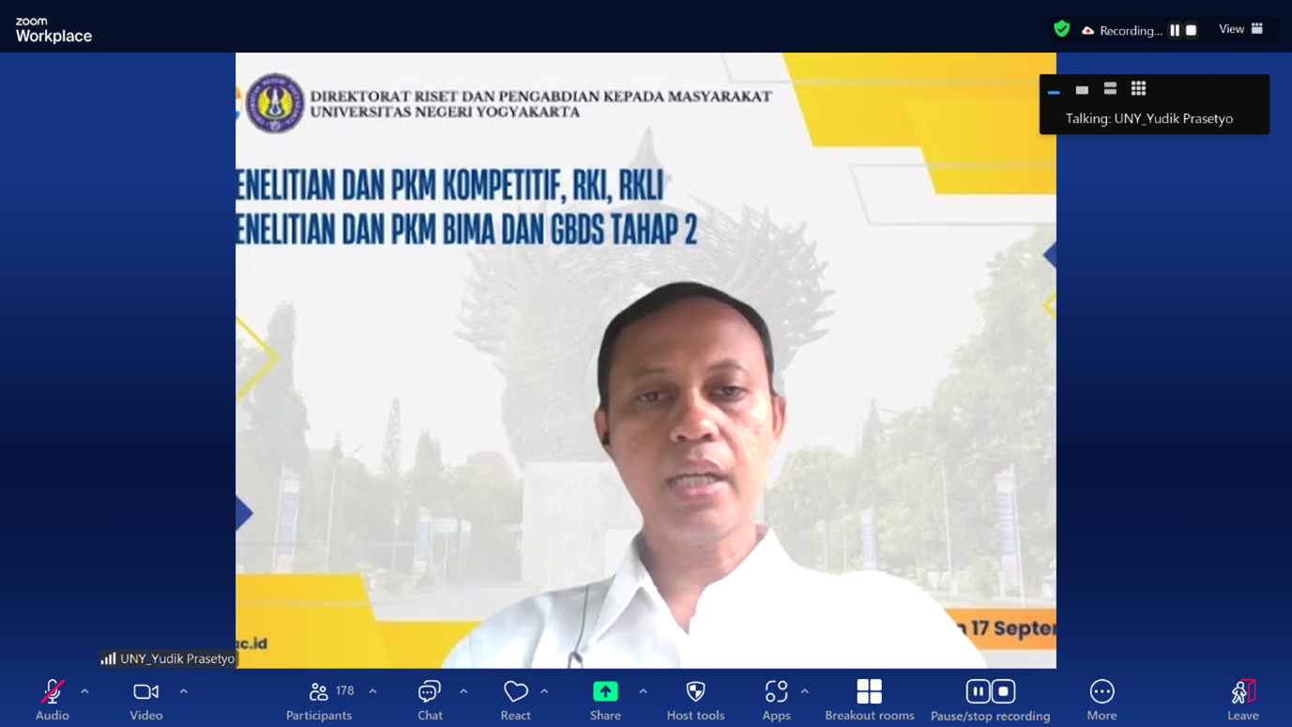Screen dimensions: 1292x727
Task: Unmute the microphone with the Audio button
Action: pos(53,699)
